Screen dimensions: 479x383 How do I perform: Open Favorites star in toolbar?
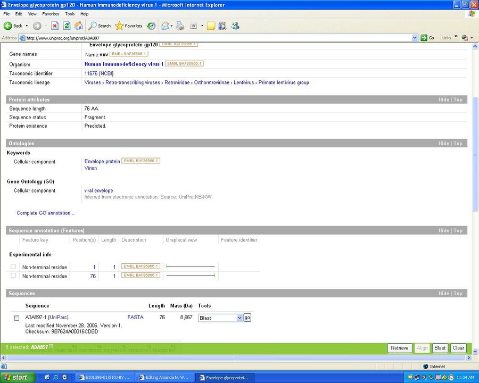(x=129, y=26)
